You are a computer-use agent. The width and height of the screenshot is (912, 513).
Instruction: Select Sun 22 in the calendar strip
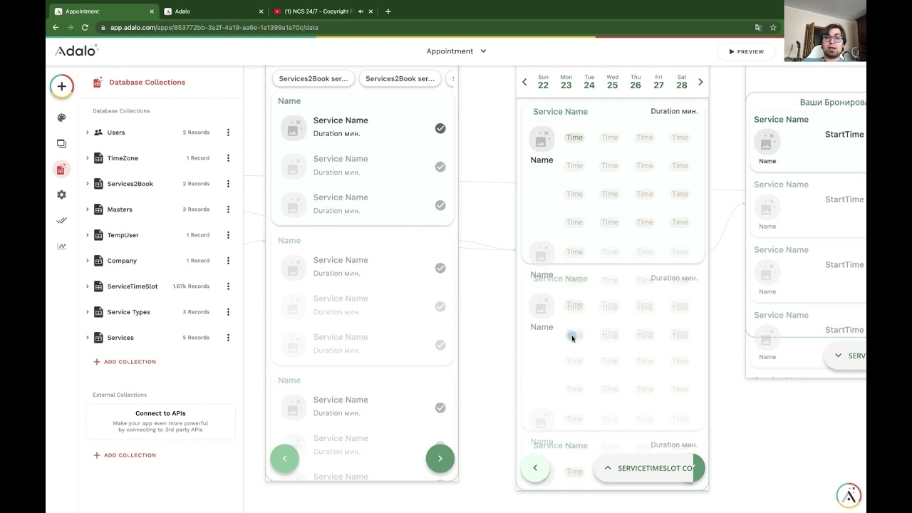(543, 82)
